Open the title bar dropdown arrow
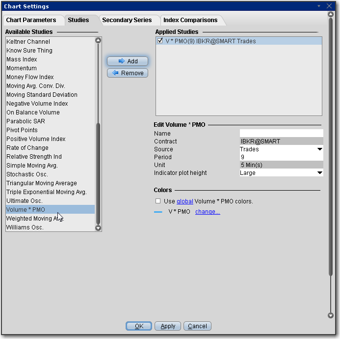This screenshot has width=340, height=339. [x=318, y=6]
